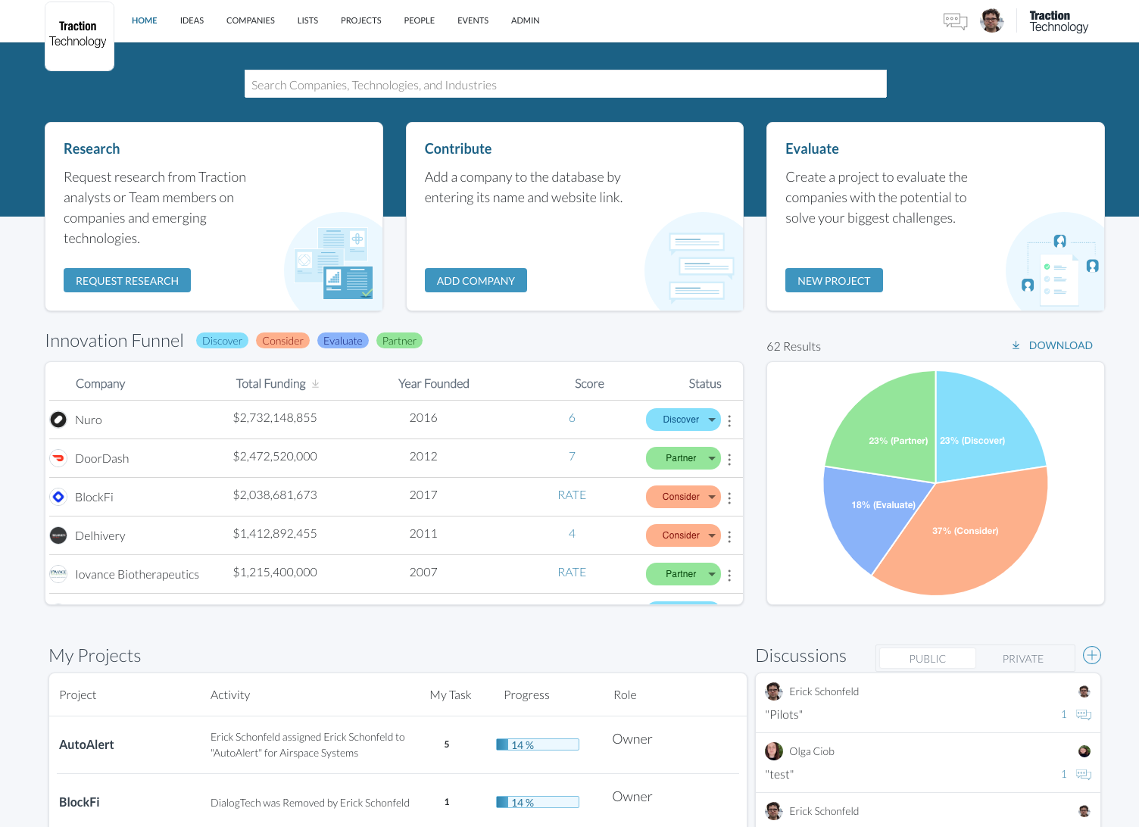Click the DoorDash company logo icon
The image size is (1139, 827).
tap(58, 458)
